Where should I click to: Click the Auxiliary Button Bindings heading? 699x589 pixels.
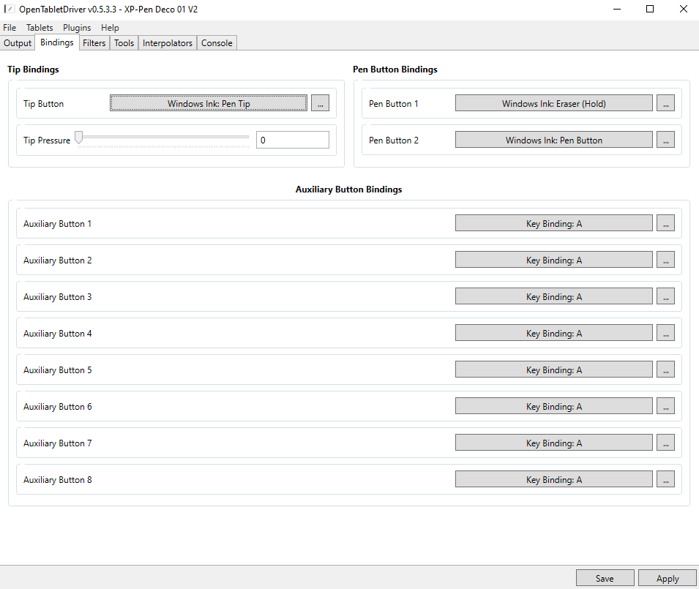click(x=348, y=189)
